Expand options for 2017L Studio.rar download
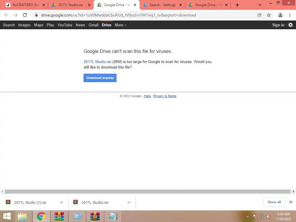 click(129, 202)
